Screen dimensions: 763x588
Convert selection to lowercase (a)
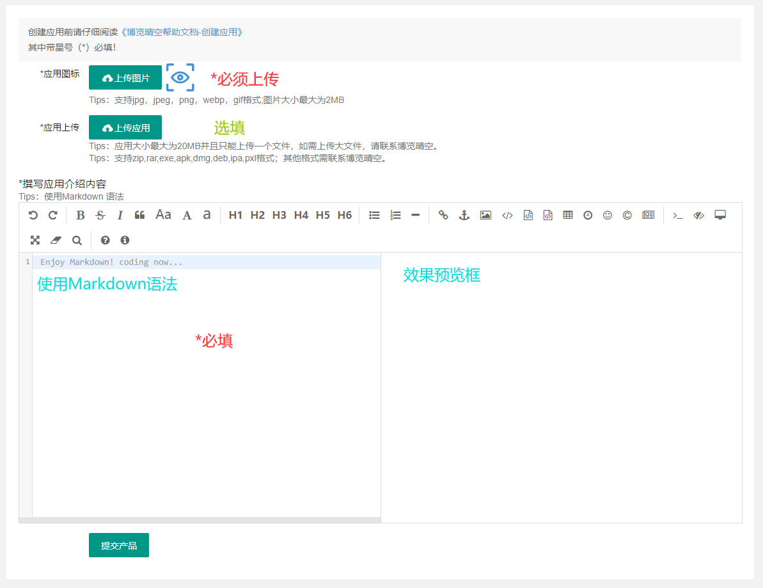tap(207, 214)
